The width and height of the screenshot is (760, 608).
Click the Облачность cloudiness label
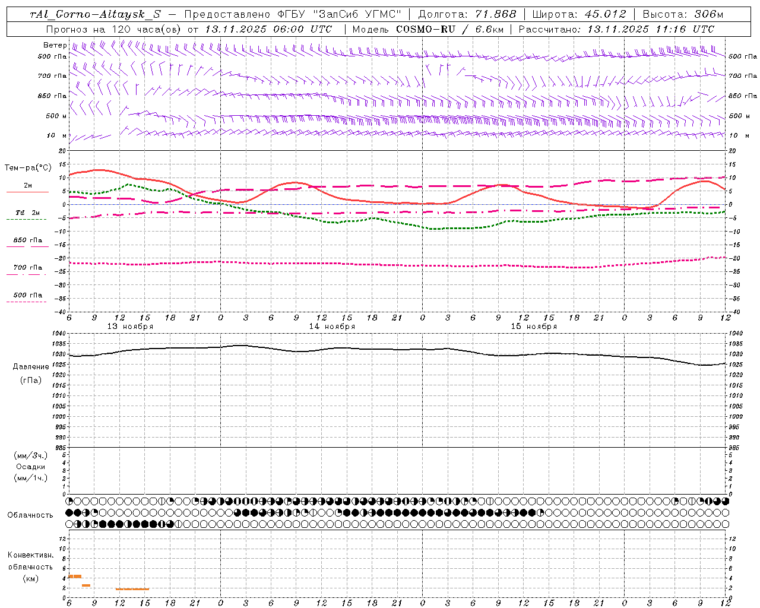pos(30,515)
